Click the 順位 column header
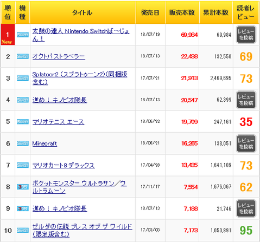This screenshot has width=260, height=242. tap(8, 12)
